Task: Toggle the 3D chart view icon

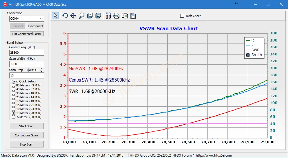Action: (x=98, y=16)
